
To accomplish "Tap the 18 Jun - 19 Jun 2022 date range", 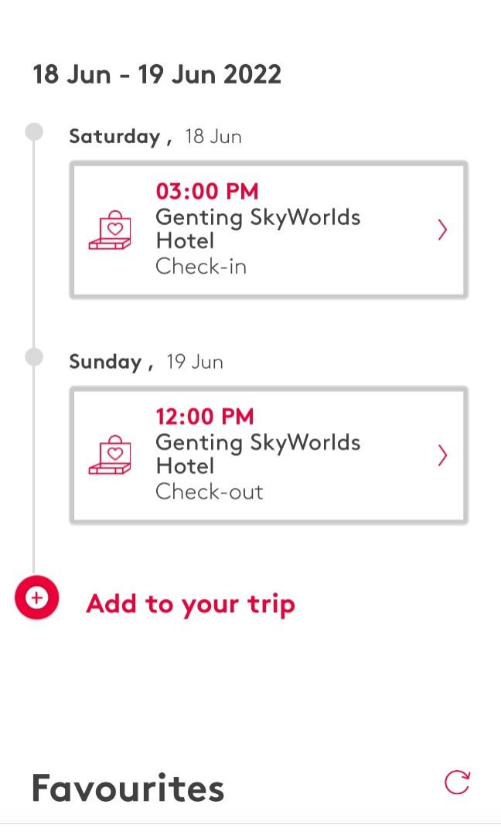I will tap(157, 75).
